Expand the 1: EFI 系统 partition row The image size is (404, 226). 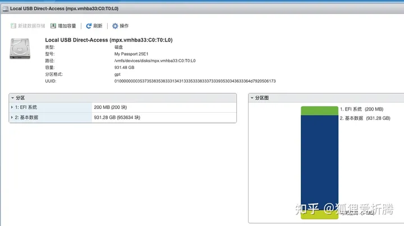click(x=12, y=107)
